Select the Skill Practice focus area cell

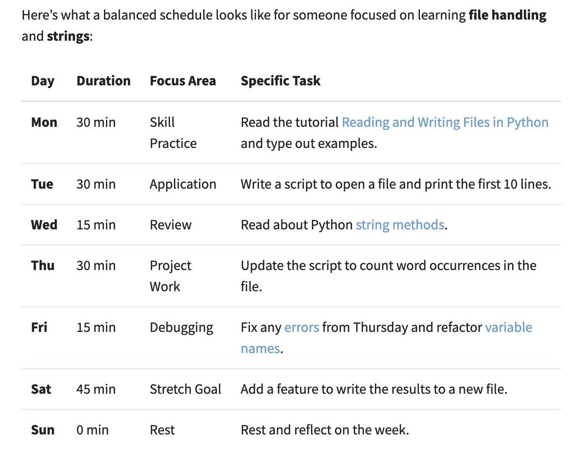tap(172, 133)
